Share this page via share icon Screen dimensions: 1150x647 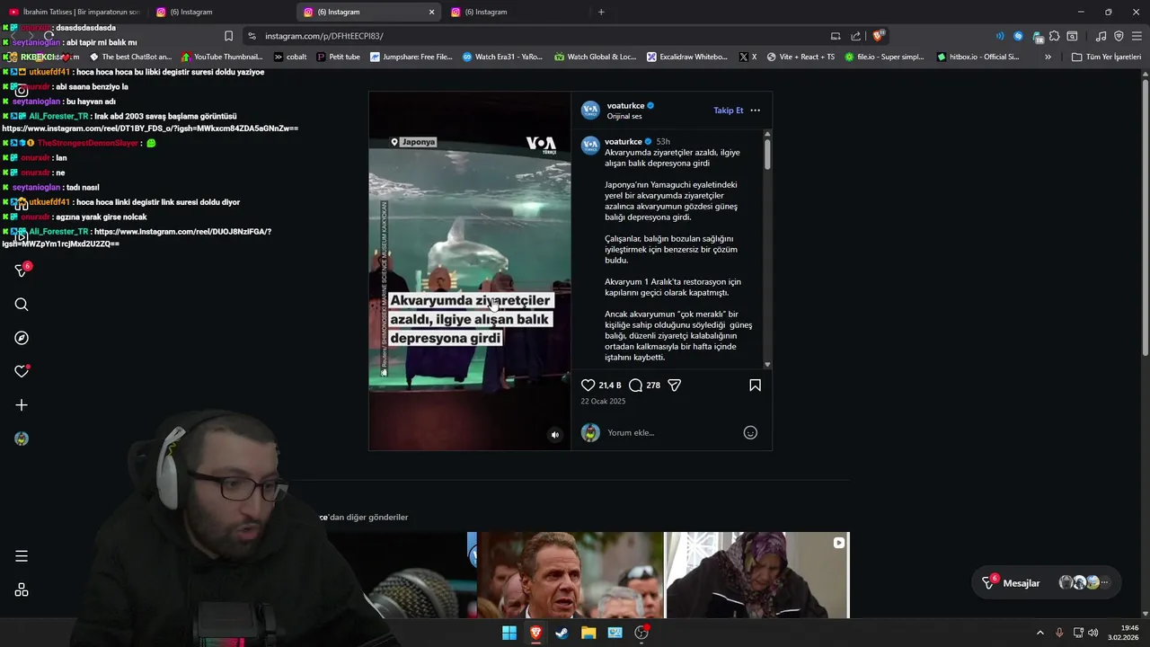point(855,36)
